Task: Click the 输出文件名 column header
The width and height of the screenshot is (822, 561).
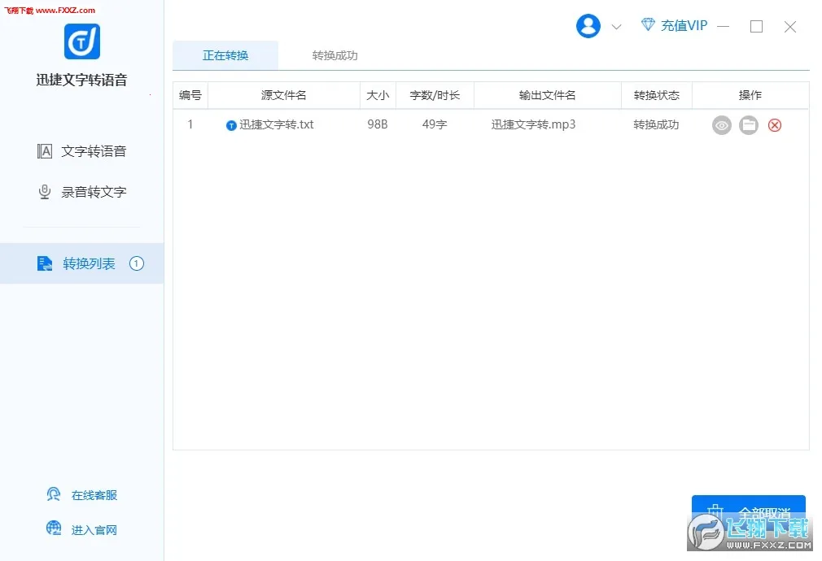Action: tap(547, 95)
